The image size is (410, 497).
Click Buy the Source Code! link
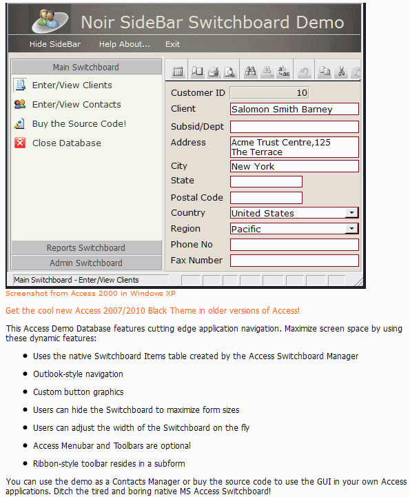pyautogui.click(x=79, y=123)
